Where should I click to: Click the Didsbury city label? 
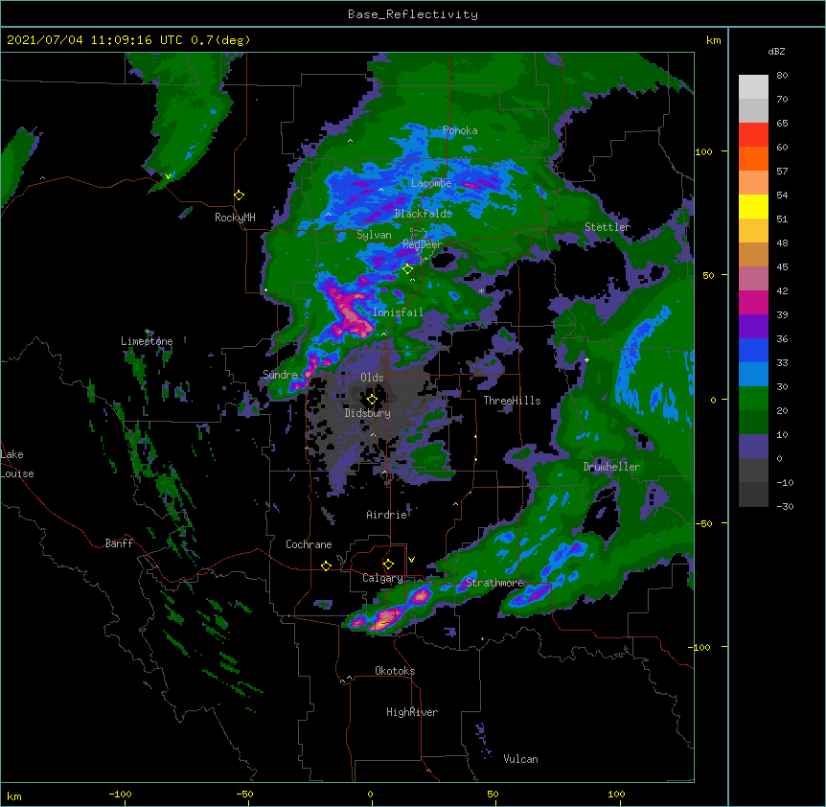368,413
